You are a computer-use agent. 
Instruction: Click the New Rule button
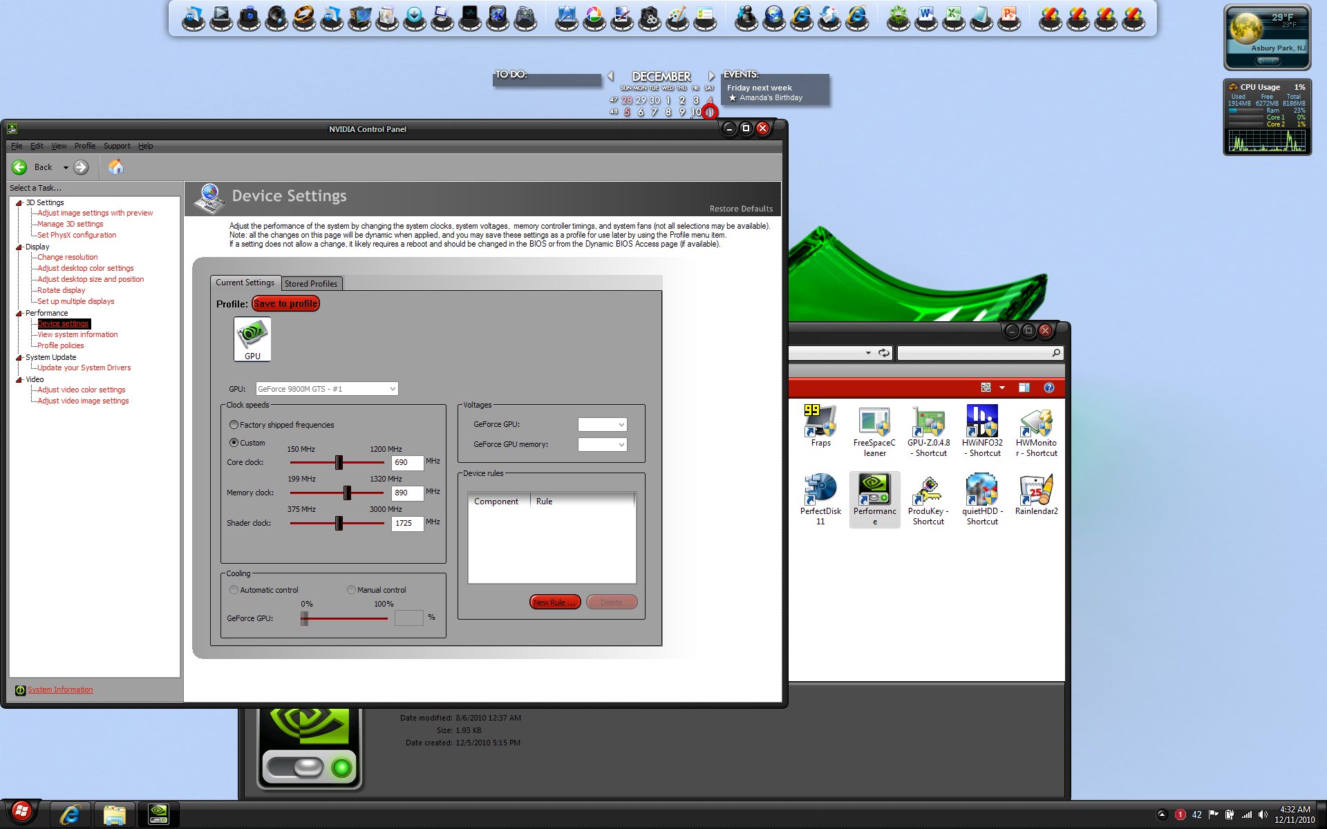coord(555,602)
